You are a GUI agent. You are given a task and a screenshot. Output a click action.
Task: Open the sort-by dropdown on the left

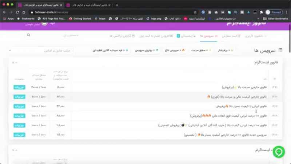click(41, 51)
